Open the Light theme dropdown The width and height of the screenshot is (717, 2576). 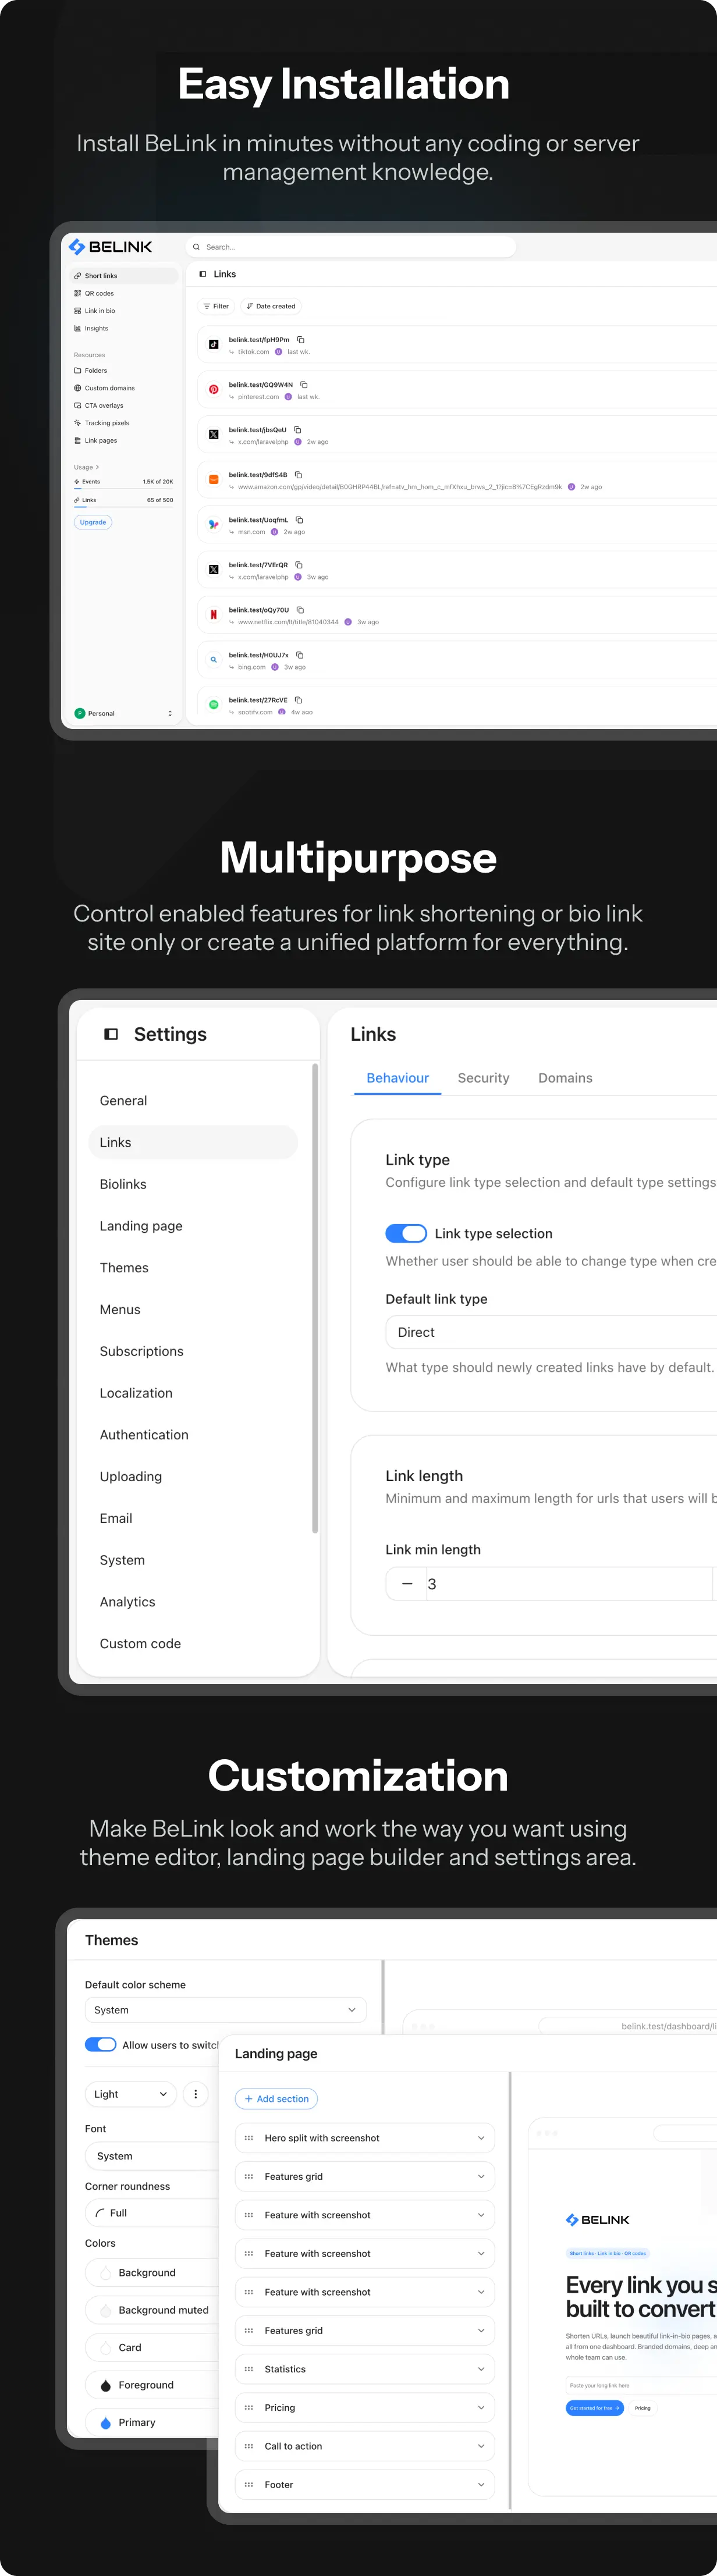(130, 2094)
